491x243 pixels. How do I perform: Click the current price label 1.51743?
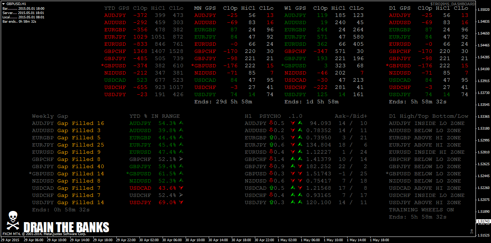pyautogui.click(x=483, y=221)
